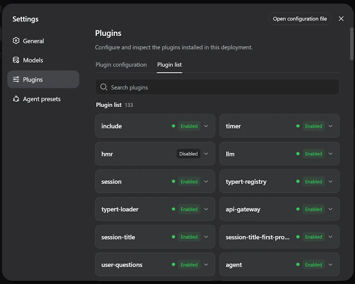This screenshot has width=355, height=284.
Task: Click the typert-registry plugin name
Action: point(246,182)
